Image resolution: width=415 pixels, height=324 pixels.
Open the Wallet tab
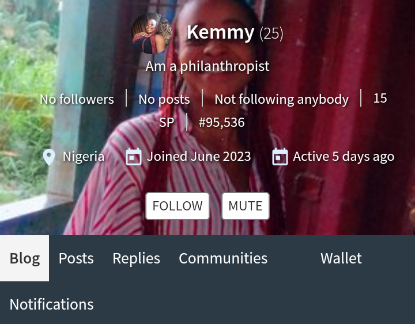click(x=341, y=258)
